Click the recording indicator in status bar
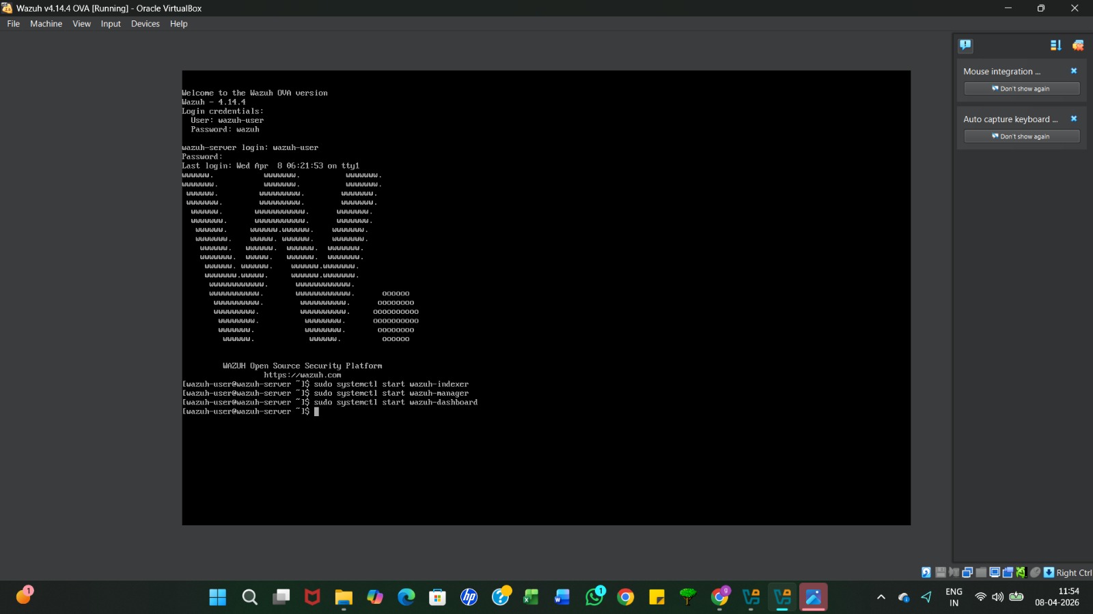 coord(1008,572)
